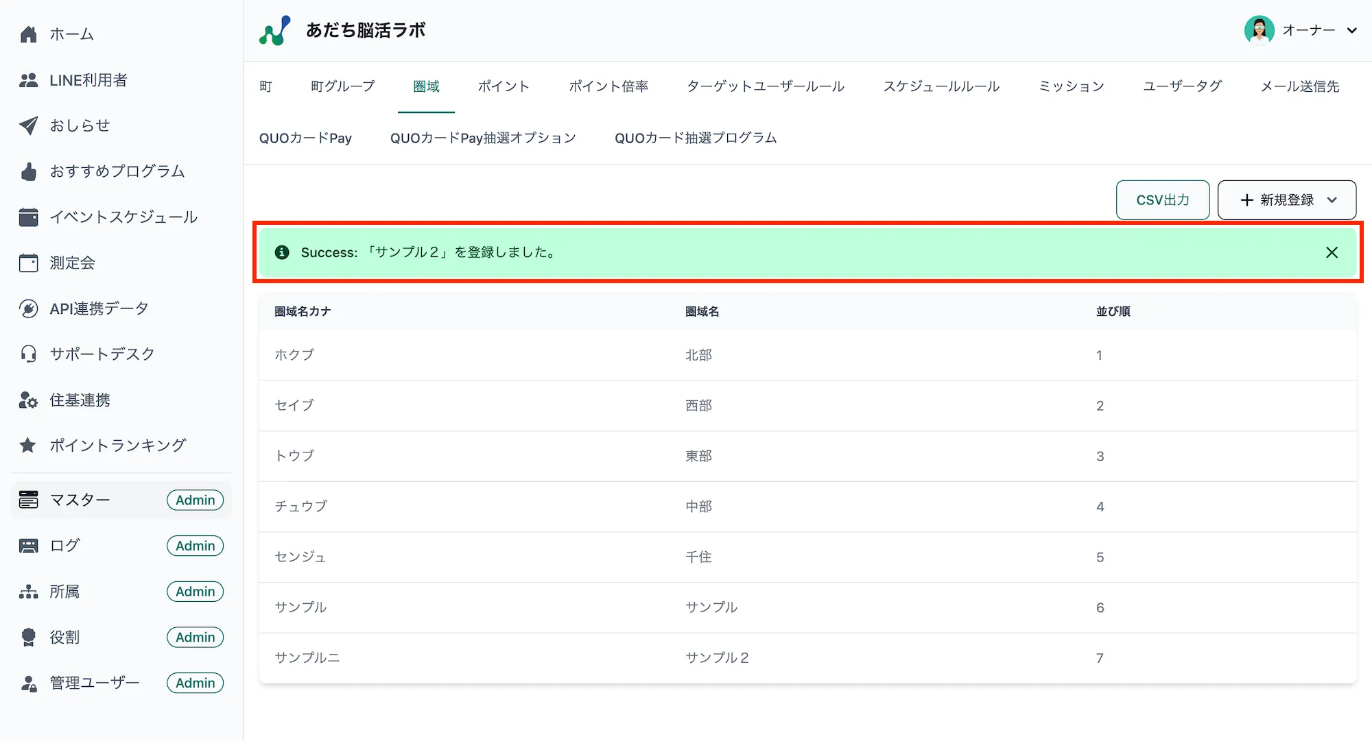Open おしらせ via the paper plane icon
The height and width of the screenshot is (741, 1372).
pyautogui.click(x=28, y=125)
